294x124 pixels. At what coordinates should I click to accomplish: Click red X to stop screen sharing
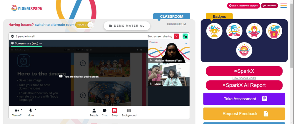[x=176, y=36]
